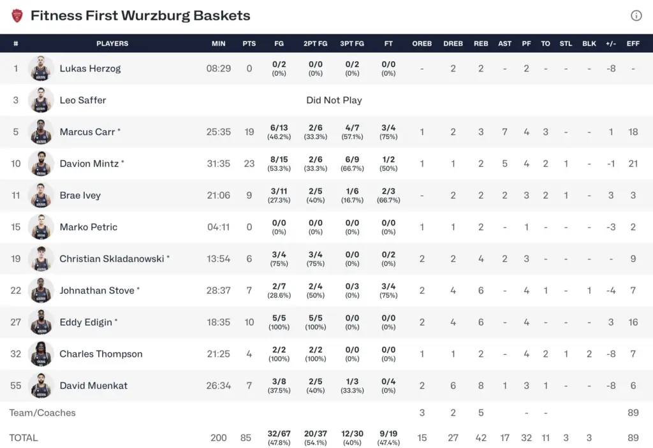The height and width of the screenshot is (448, 653).
Task: Click the Wurzburg Baskets team crest logo
Action: [x=17, y=15]
